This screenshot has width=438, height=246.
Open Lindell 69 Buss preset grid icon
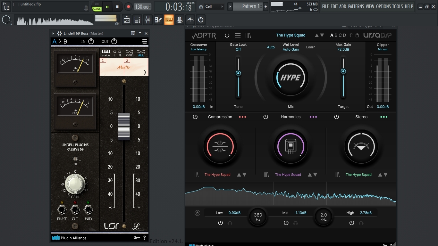[133, 33]
